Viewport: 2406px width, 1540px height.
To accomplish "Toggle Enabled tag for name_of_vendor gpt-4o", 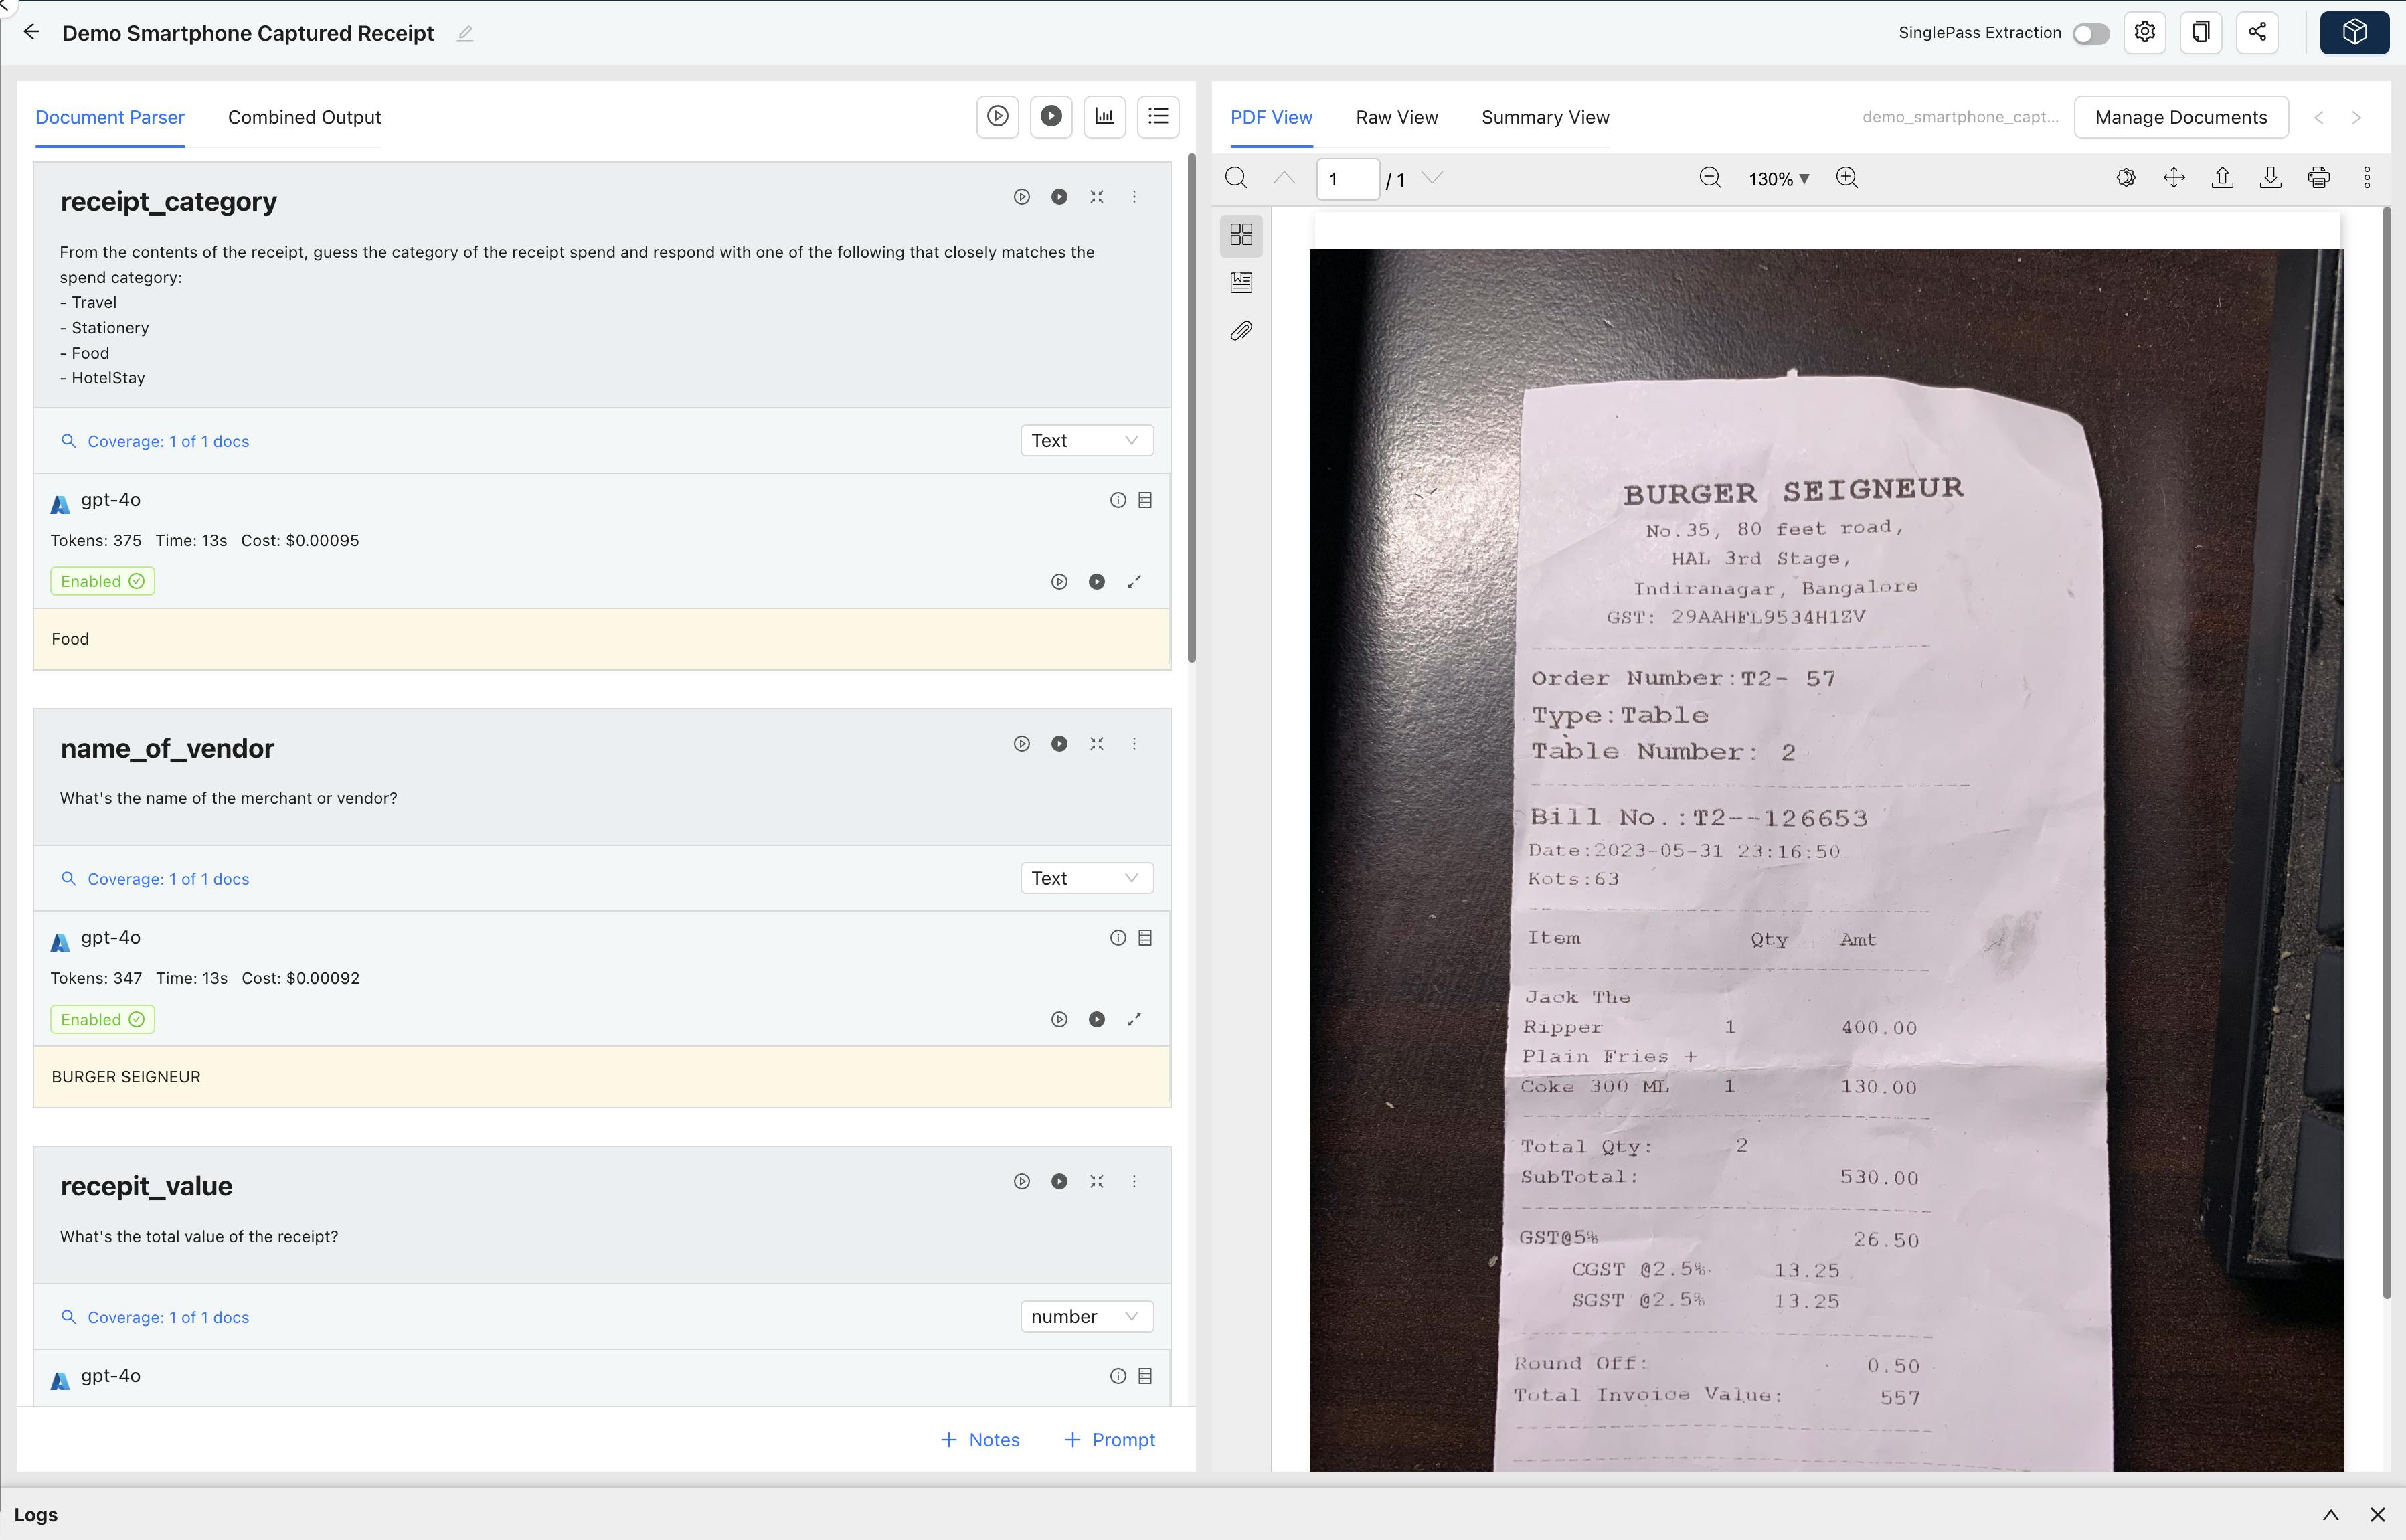I will pos(102,1019).
